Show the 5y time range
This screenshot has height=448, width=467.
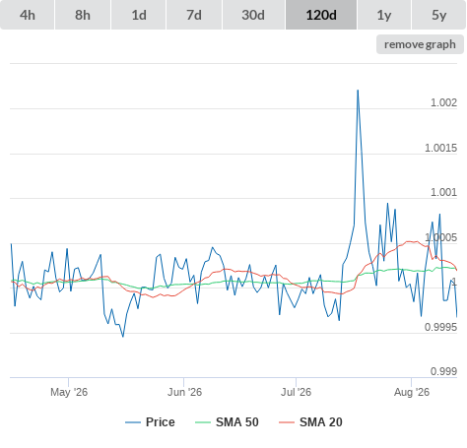point(439,15)
